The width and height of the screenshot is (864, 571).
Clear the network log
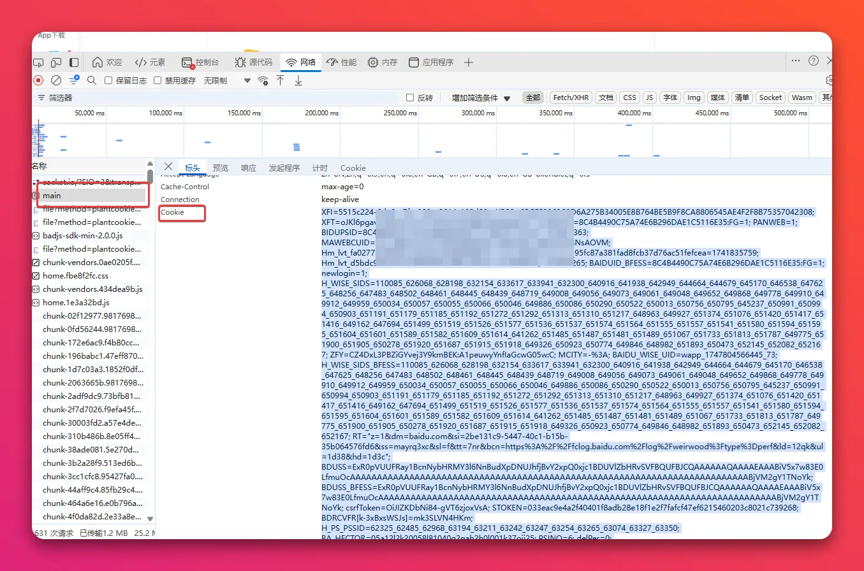[56, 80]
